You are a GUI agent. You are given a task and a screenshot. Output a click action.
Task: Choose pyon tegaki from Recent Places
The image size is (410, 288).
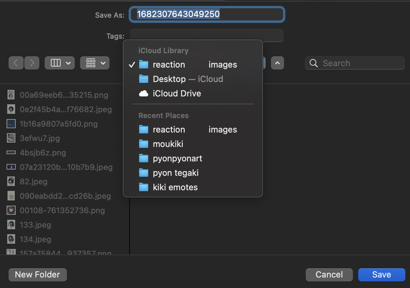point(175,173)
